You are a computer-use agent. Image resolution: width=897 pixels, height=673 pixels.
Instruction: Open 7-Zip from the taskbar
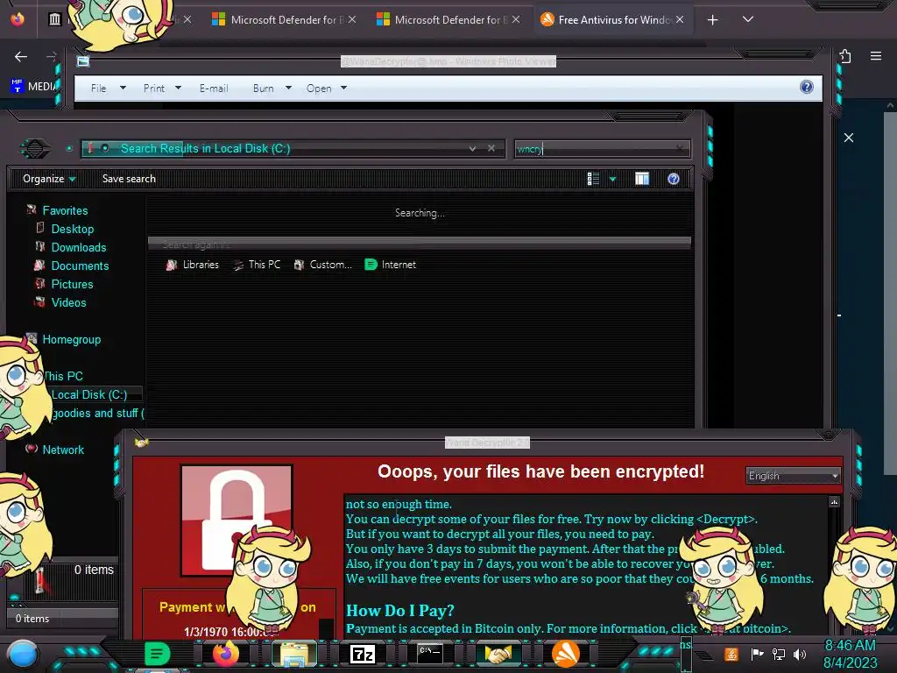click(362, 654)
